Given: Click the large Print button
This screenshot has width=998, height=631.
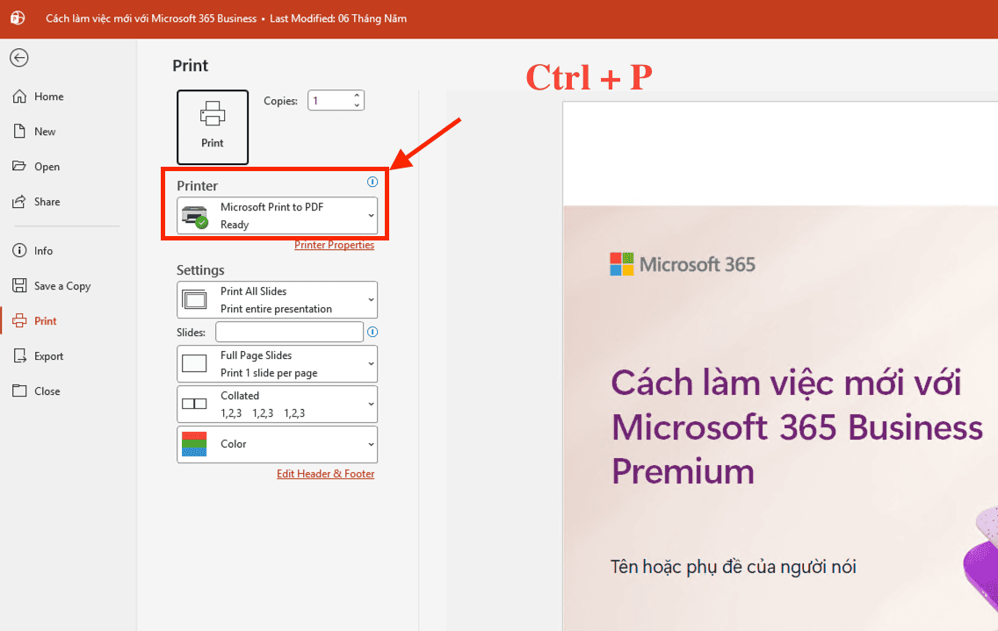Looking at the screenshot, I should [x=213, y=127].
